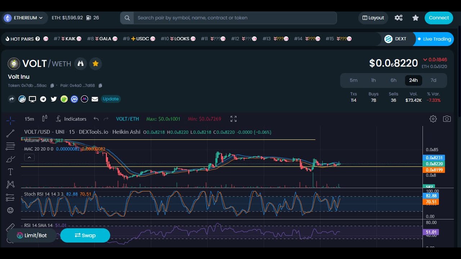Click the gas price indicator showing 26
Image resolution: width=461 pixels, height=259 pixels.
pos(93,18)
